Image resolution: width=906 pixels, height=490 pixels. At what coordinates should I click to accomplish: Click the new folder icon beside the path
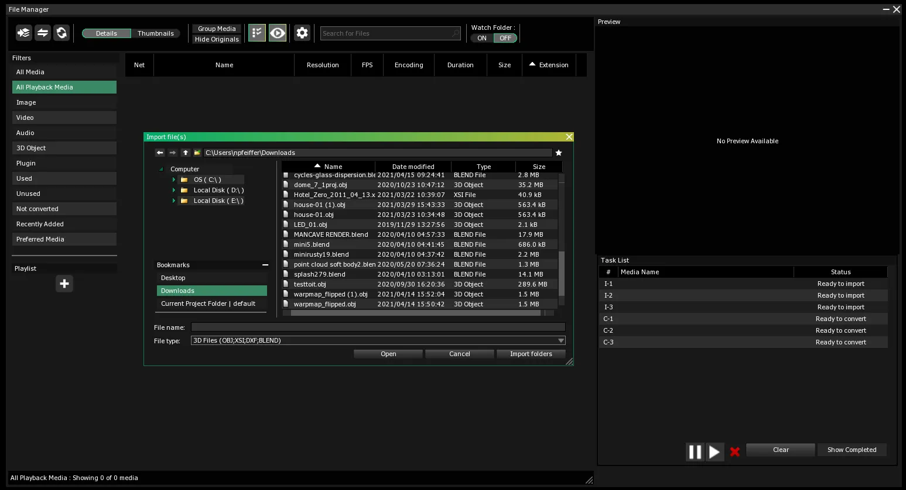(197, 153)
